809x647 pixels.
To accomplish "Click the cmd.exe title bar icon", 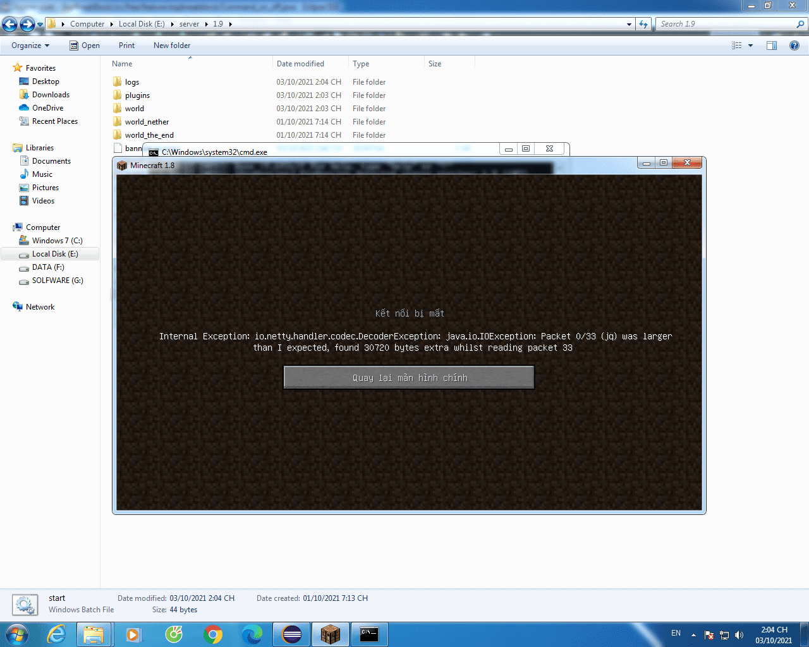I will coord(154,152).
